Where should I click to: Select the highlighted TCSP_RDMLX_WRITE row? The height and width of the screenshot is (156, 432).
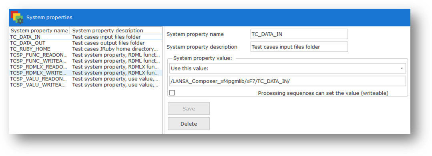[85, 73]
